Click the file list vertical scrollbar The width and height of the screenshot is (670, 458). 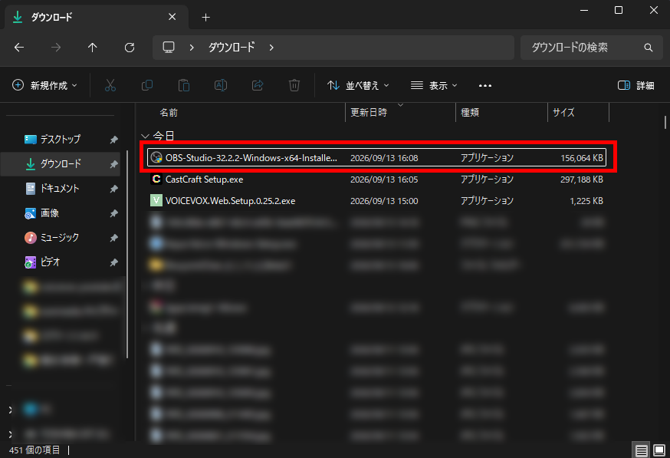[665, 122]
